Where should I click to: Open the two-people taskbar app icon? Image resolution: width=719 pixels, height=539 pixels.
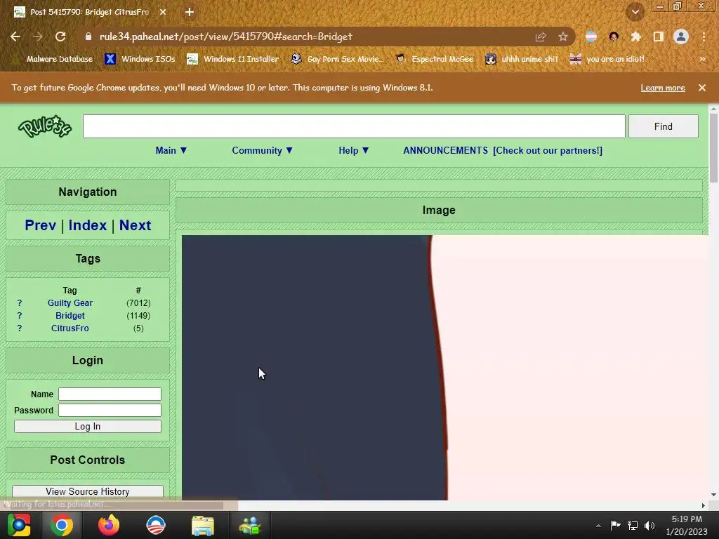tap(250, 525)
